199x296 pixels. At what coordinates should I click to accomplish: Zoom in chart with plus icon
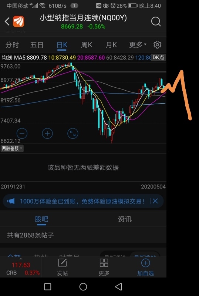(x=47, y=134)
